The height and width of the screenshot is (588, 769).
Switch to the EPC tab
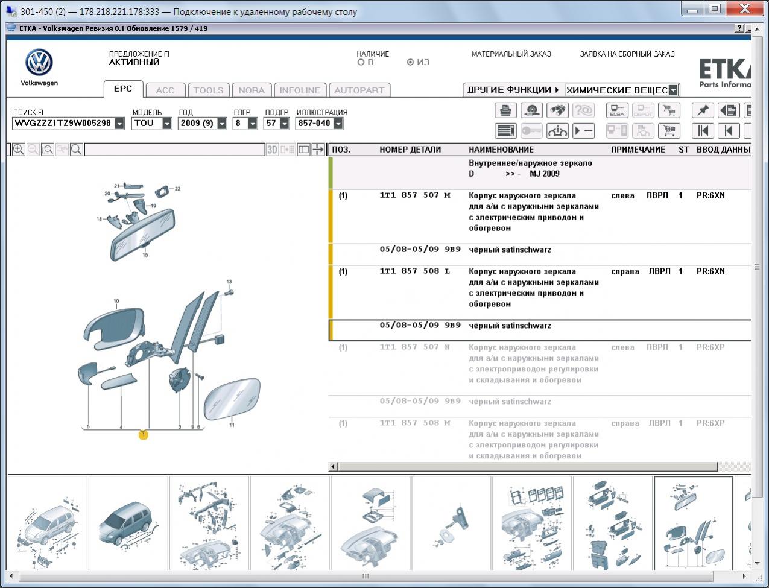[123, 89]
